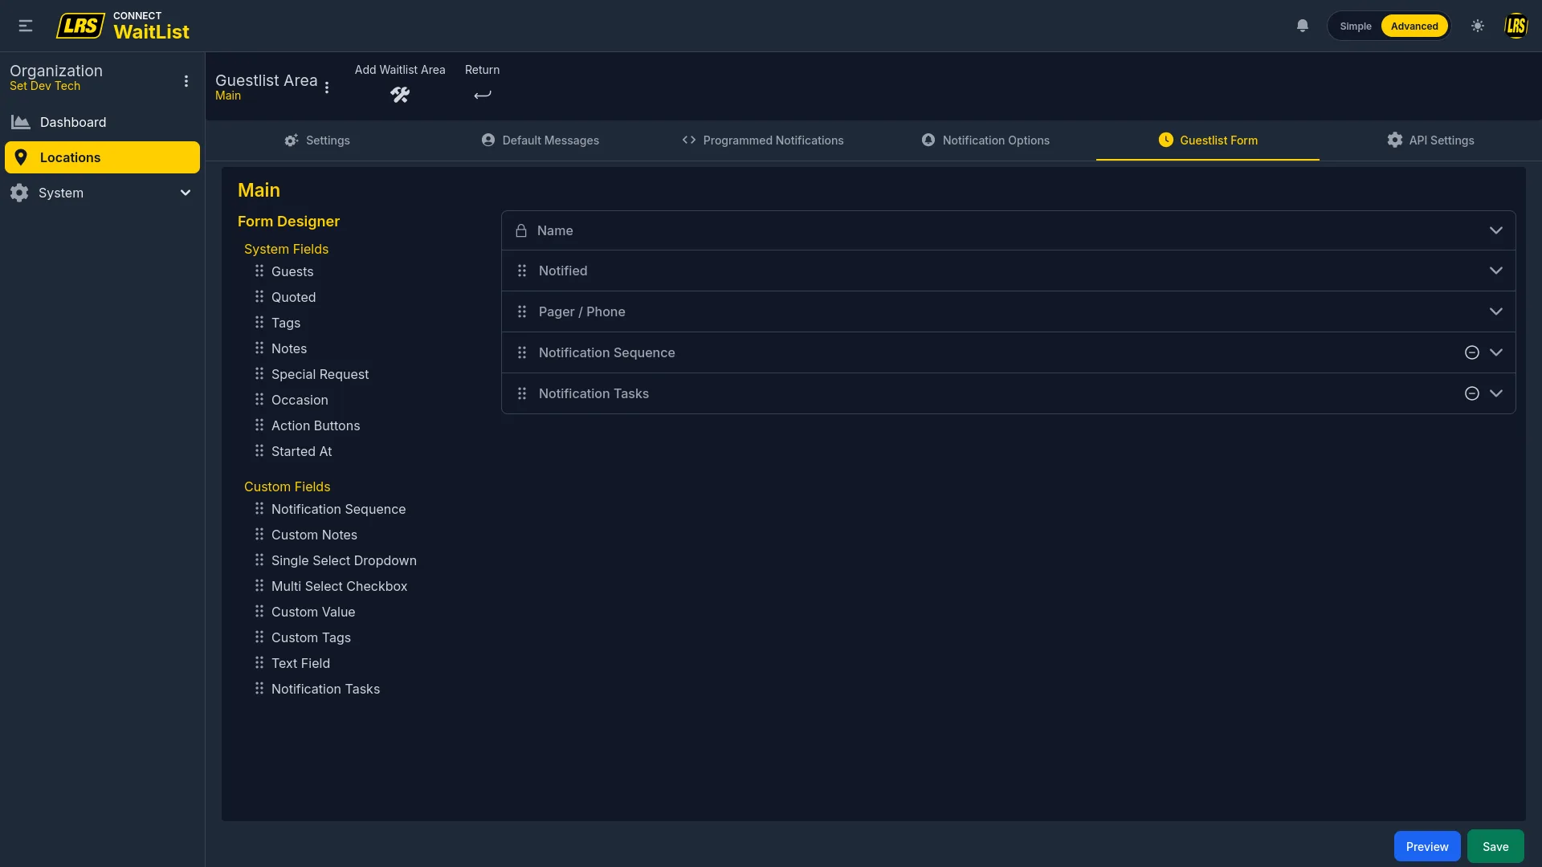Click the Return arrow icon

point(482,95)
